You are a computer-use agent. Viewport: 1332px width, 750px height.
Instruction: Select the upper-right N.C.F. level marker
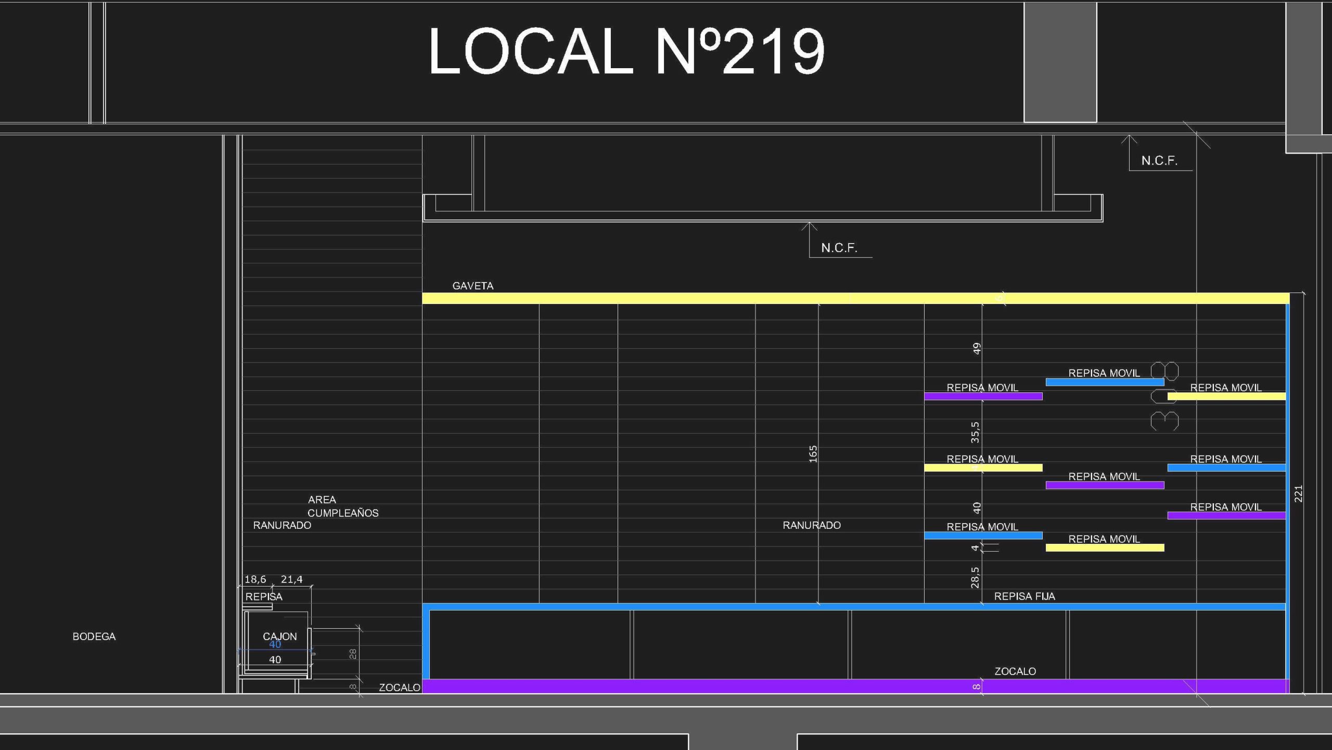(x=1159, y=160)
